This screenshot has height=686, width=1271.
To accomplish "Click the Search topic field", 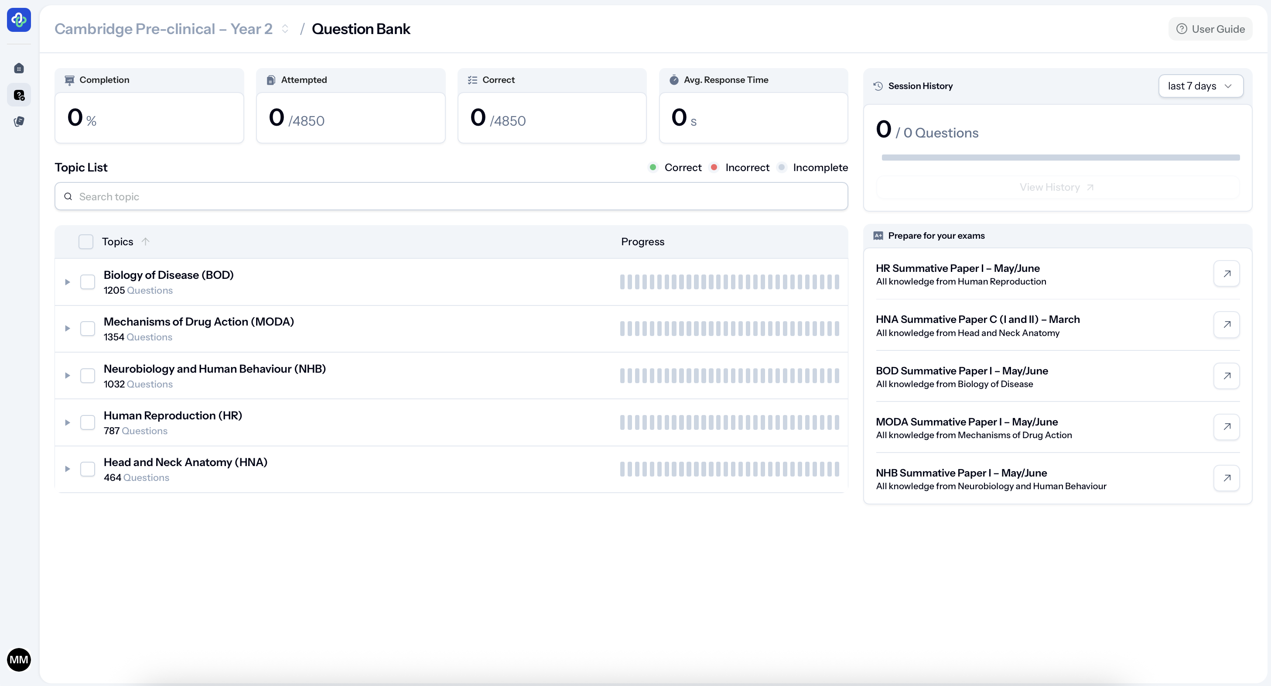I will click(x=451, y=196).
